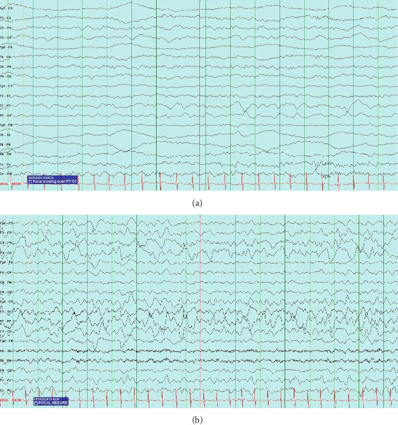Select the 'FOCAL SEIZURE' annotation marker
Image resolution: width=398 pixels, height=425 pixels.
pyautogui.click(x=51, y=403)
